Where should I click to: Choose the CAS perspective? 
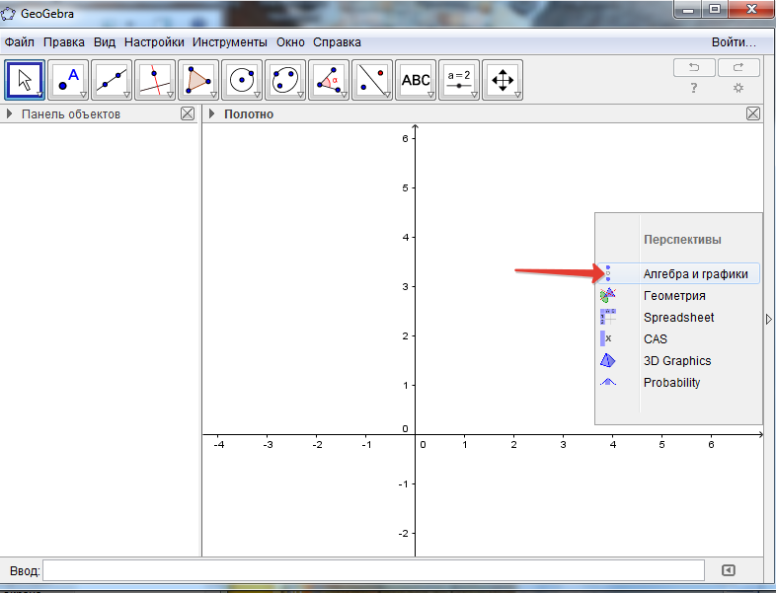pos(678,338)
